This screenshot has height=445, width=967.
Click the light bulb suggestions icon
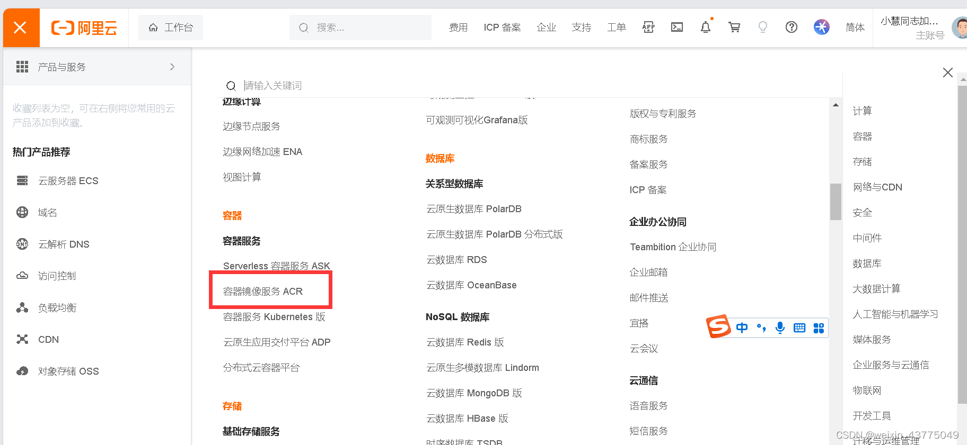click(763, 27)
